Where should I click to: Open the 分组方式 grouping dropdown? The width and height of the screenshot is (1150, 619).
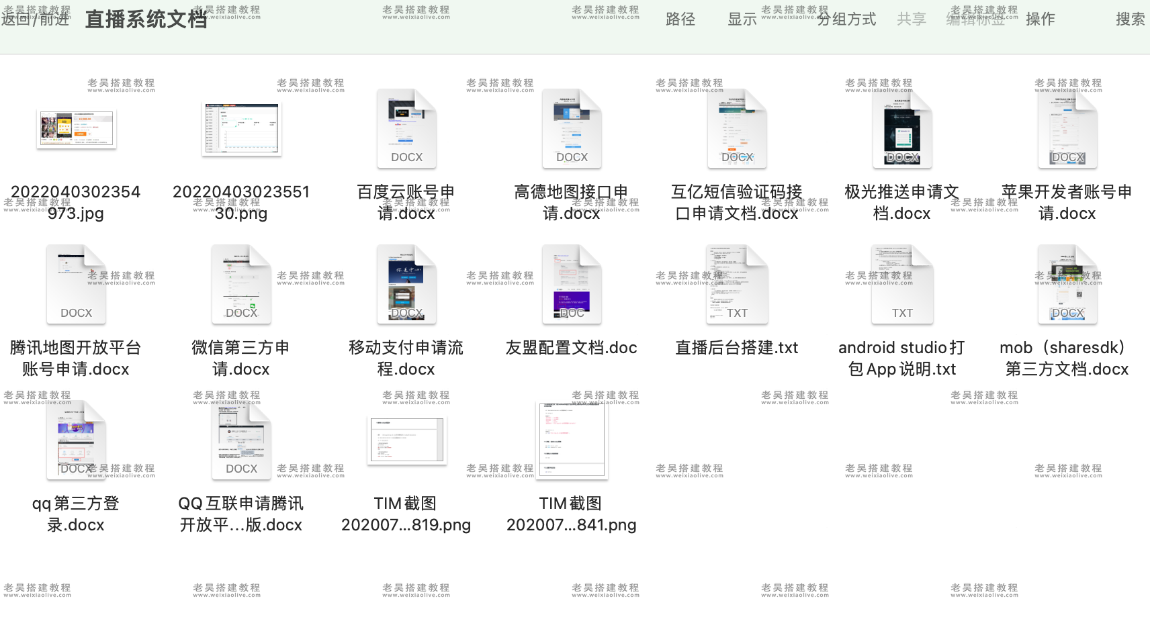(846, 19)
